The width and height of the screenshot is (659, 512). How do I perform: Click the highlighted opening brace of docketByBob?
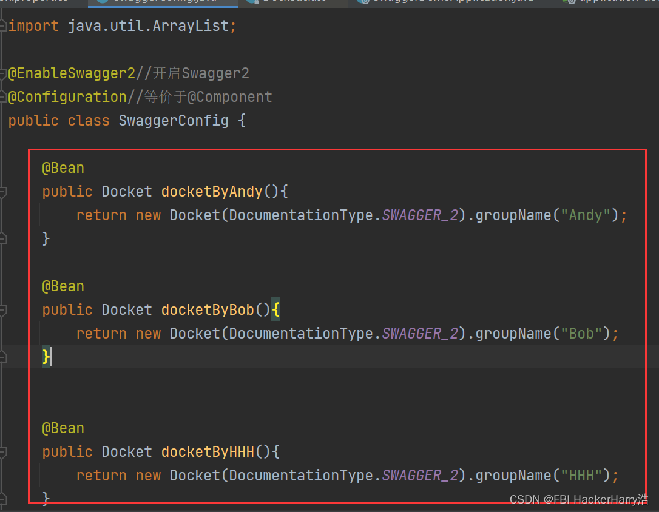pyautogui.click(x=275, y=310)
